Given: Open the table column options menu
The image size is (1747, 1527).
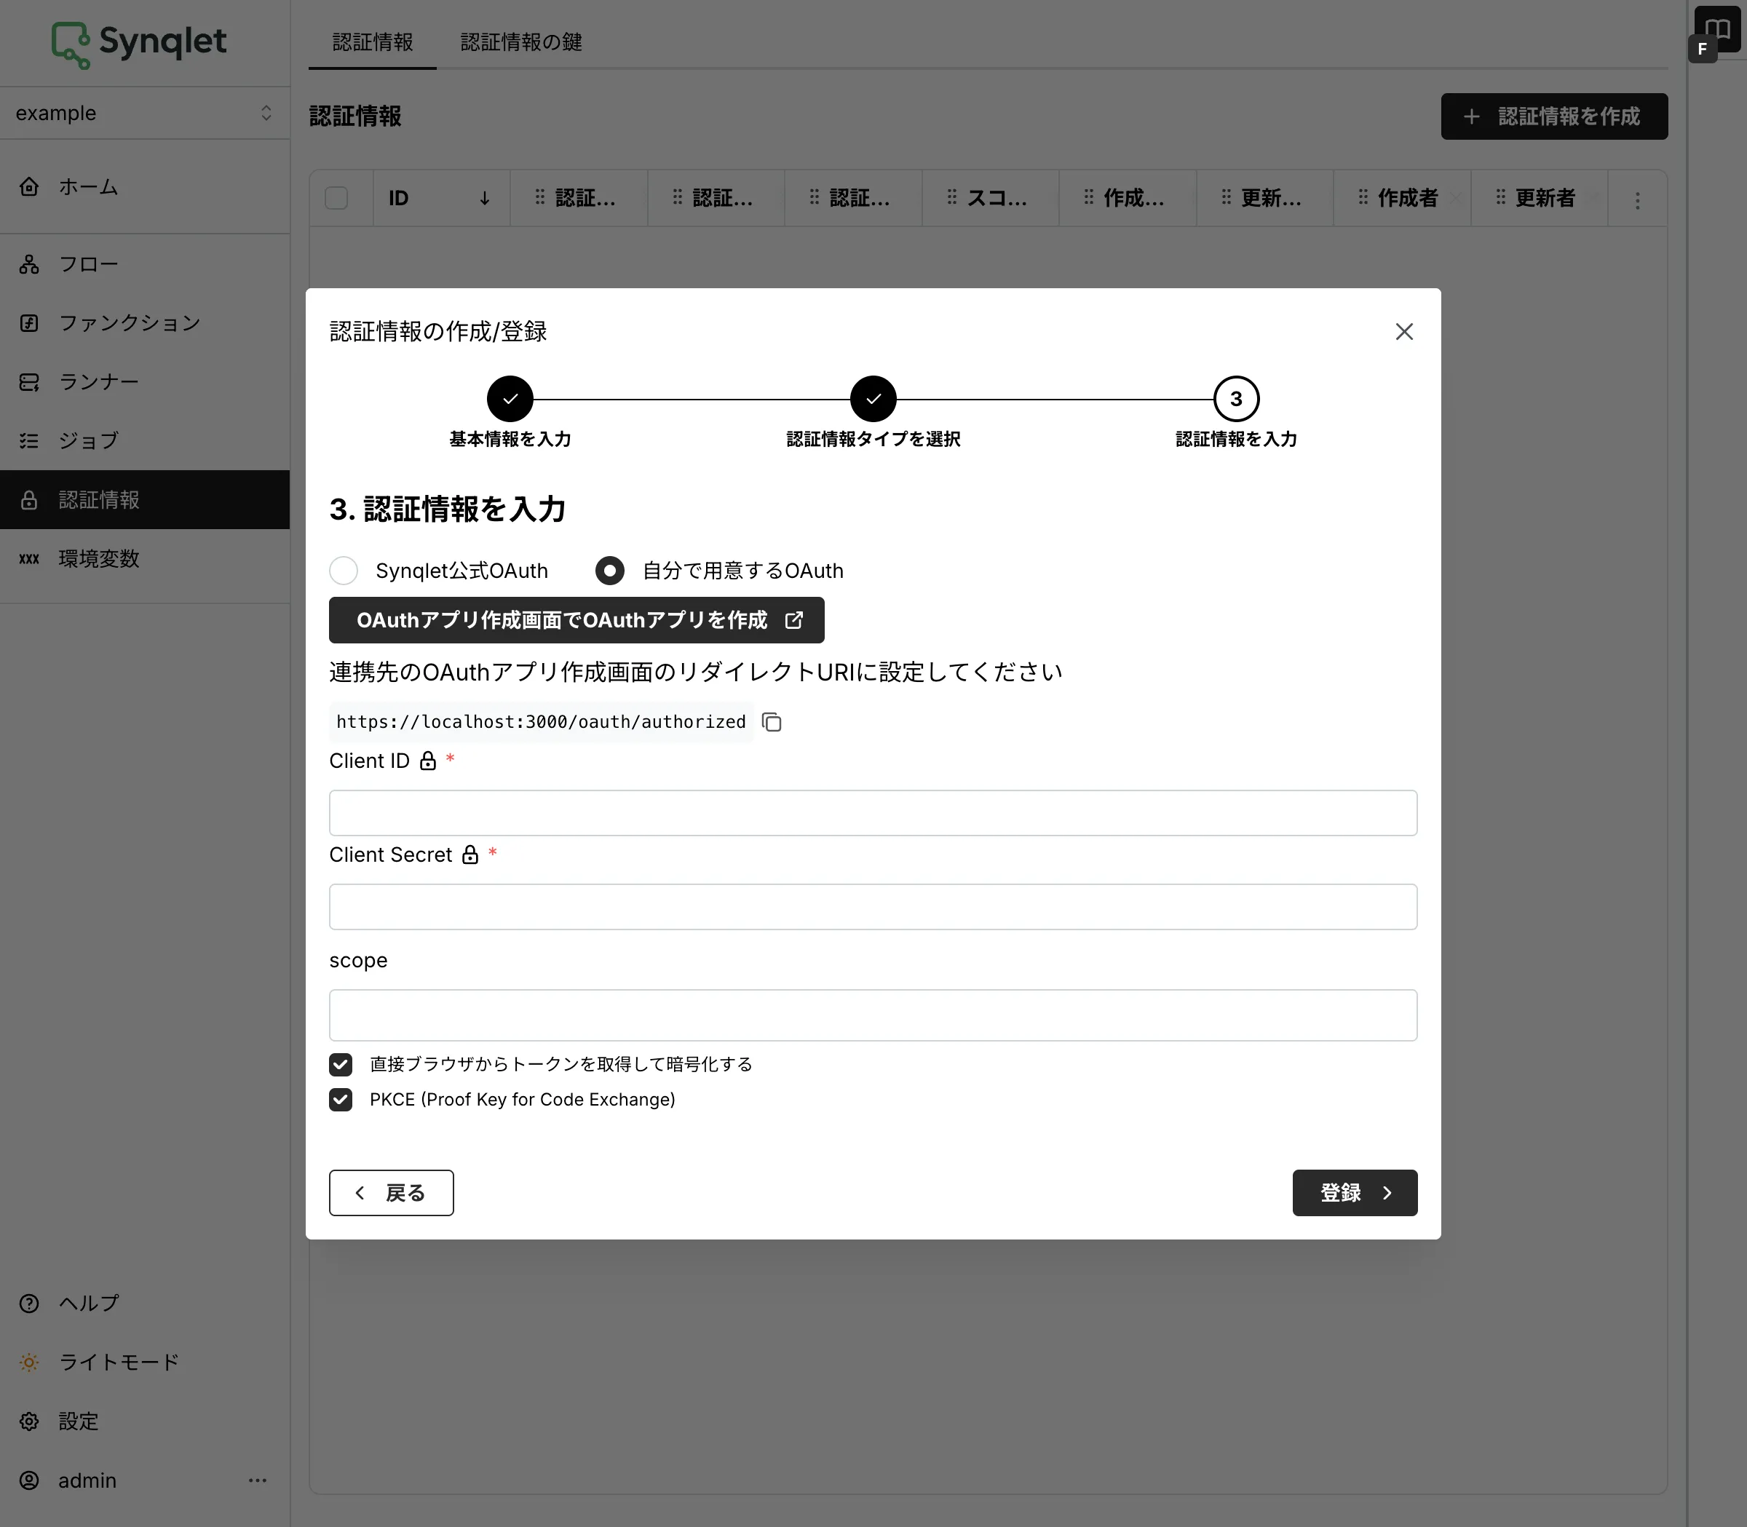Looking at the screenshot, I should [x=1637, y=200].
